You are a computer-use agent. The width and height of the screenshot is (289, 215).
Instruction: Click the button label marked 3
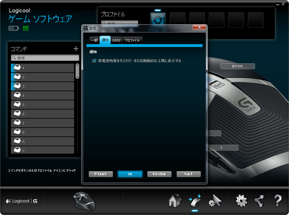[223, 148]
